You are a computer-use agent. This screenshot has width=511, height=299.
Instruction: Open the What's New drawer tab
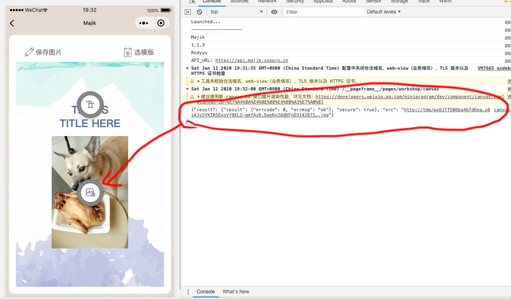[x=236, y=292]
